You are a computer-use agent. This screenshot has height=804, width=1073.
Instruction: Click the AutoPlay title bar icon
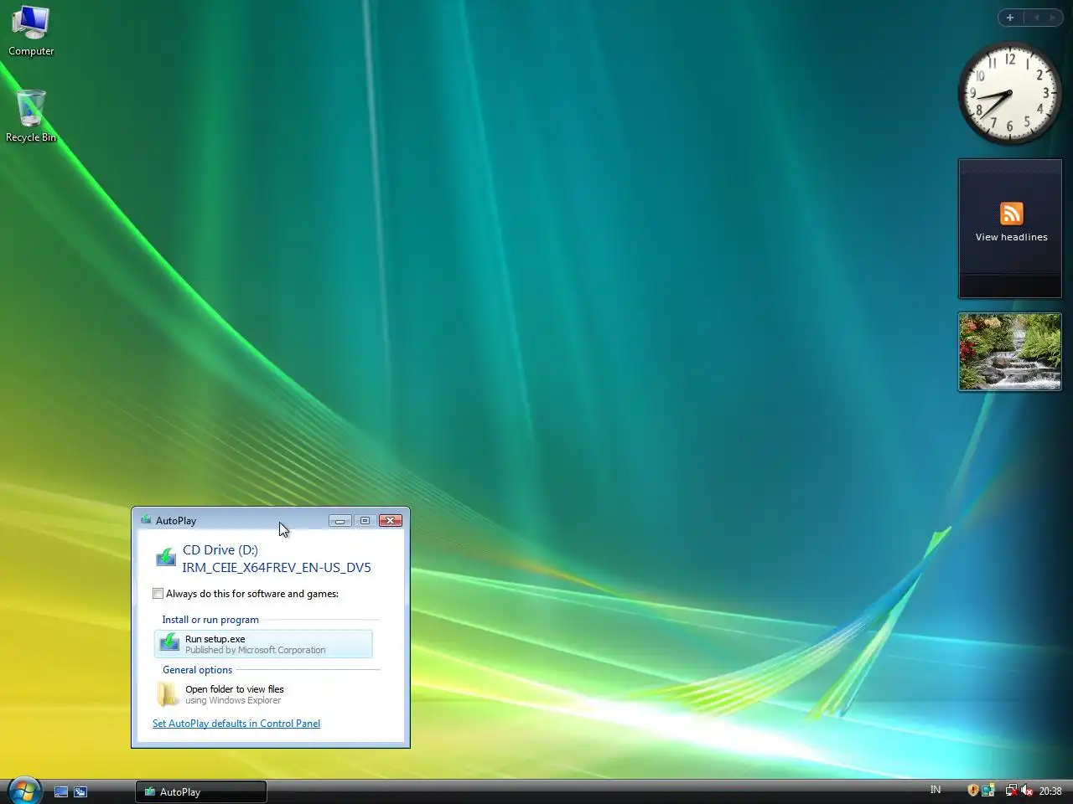click(147, 520)
